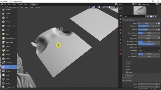Viewport: 161px width, 90px height.
Task: Select the Smooth sculpt brush
Action: tap(9, 9)
